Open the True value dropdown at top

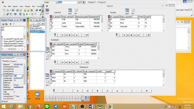pyautogui.click(x=78, y=2)
